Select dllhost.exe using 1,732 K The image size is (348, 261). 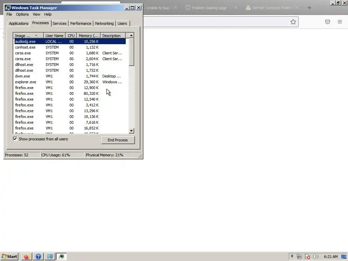[70, 70]
